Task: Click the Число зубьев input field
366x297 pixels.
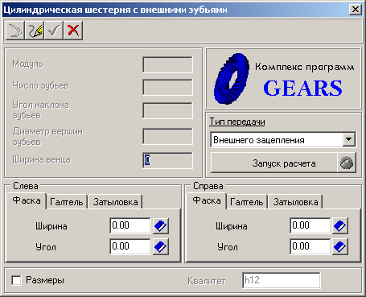Action: 167,87
